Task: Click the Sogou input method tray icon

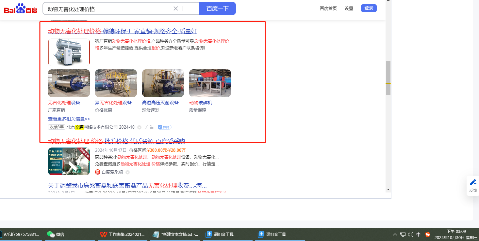Action: point(428,234)
